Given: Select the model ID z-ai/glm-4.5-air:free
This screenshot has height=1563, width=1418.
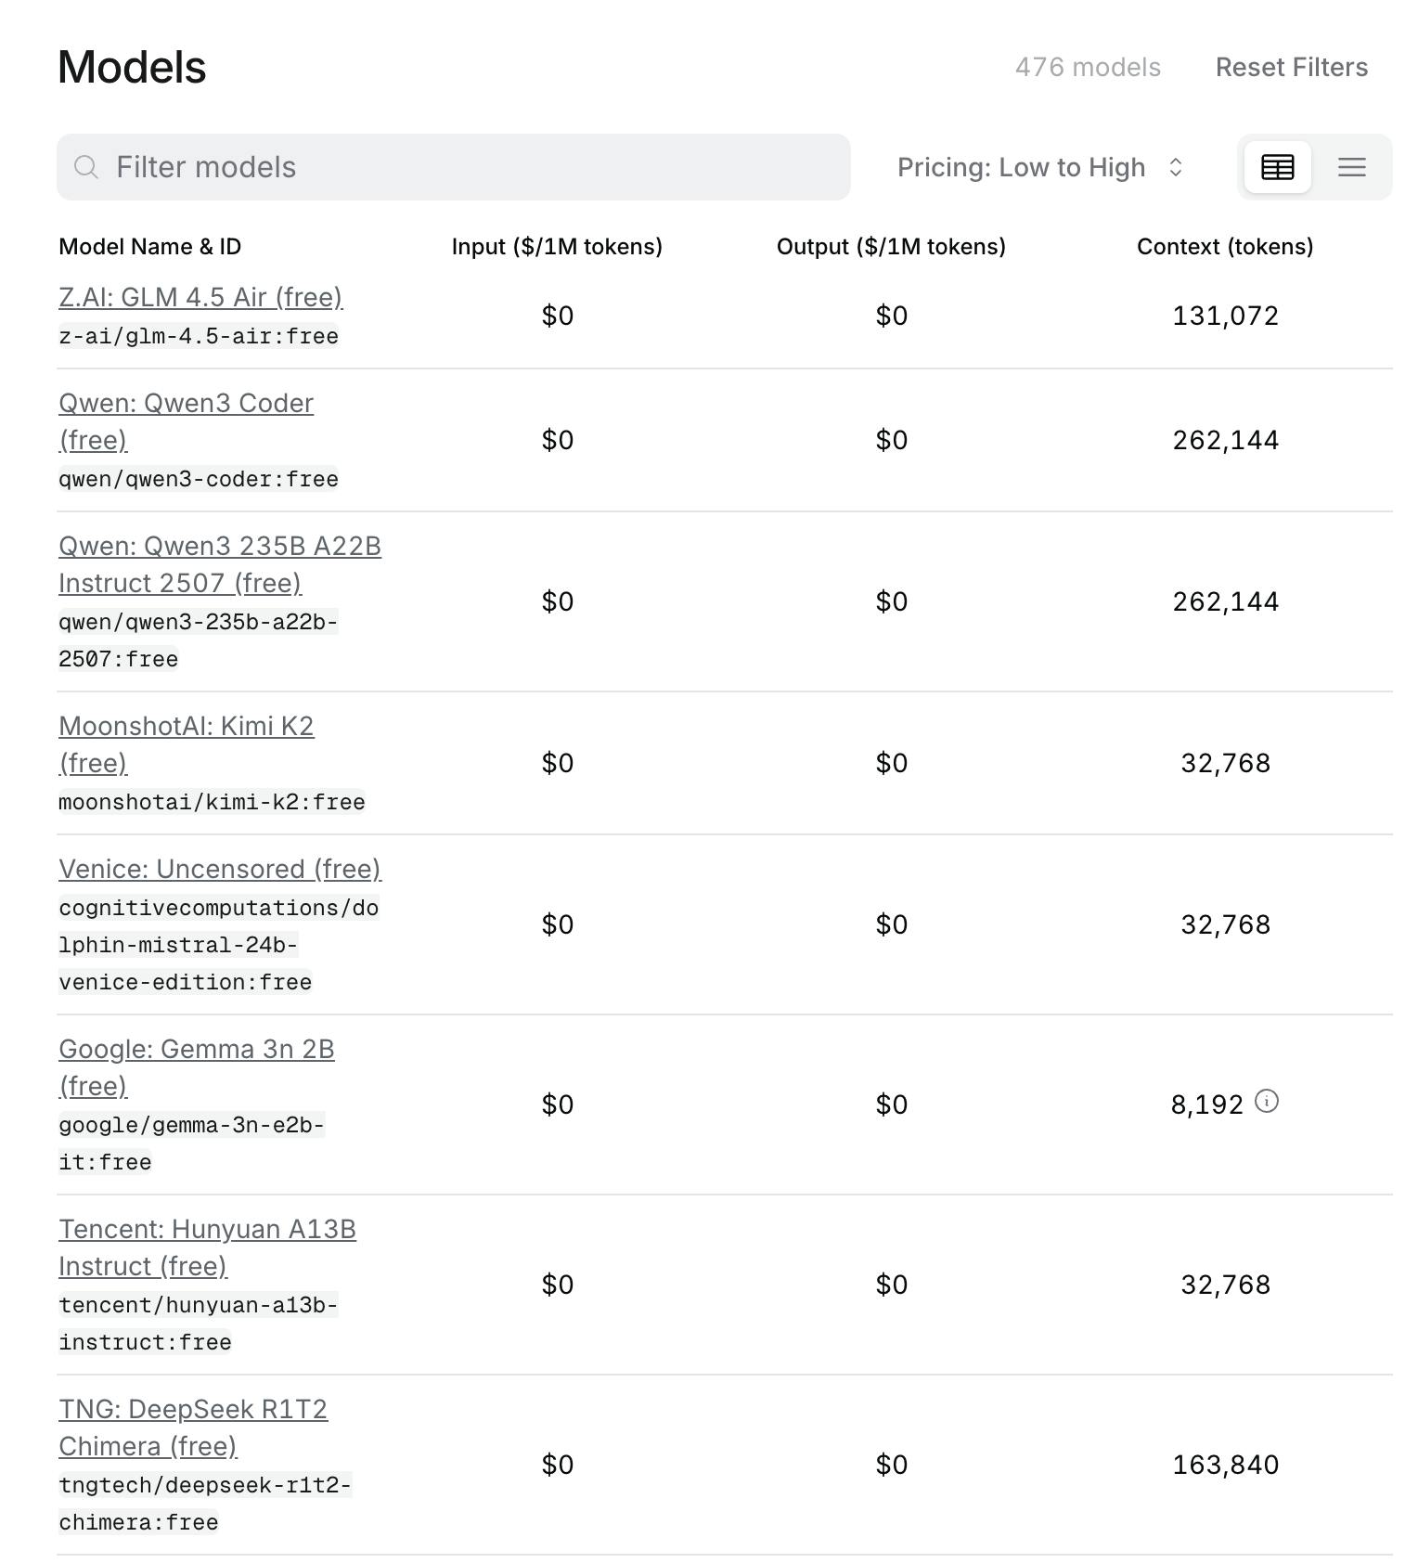Looking at the screenshot, I should (x=199, y=336).
